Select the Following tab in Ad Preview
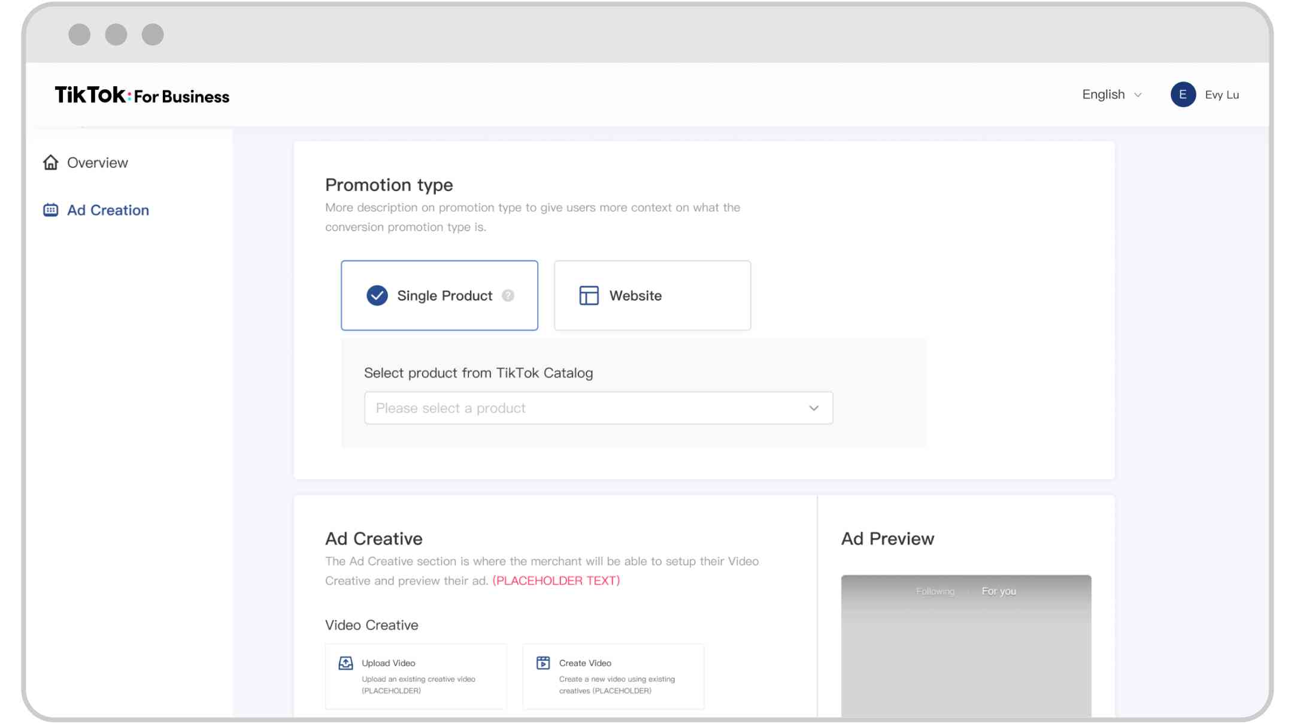Image resolution: width=1294 pixels, height=723 pixels. click(x=935, y=591)
